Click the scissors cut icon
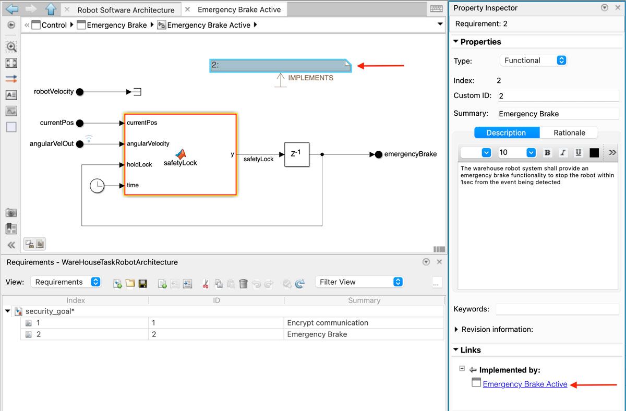Screen dimensions: 626x411 coord(205,284)
